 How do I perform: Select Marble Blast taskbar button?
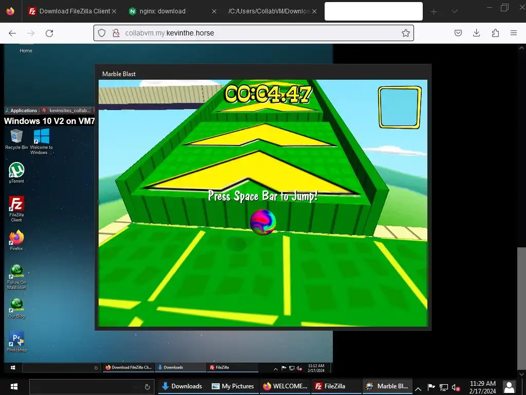click(387, 386)
